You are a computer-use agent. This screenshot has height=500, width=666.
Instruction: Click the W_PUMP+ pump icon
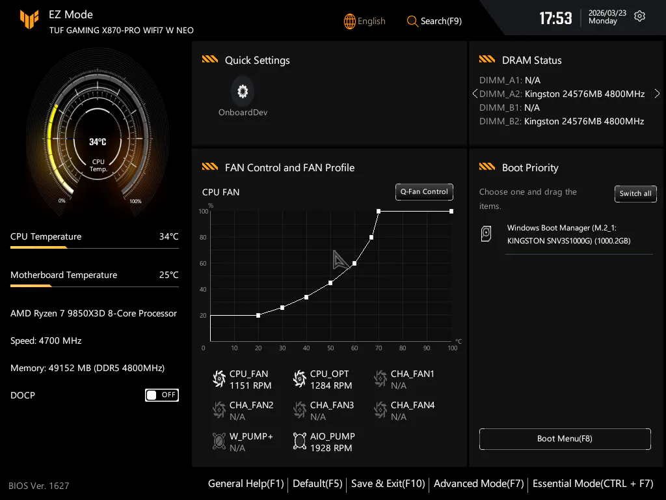[x=219, y=441]
